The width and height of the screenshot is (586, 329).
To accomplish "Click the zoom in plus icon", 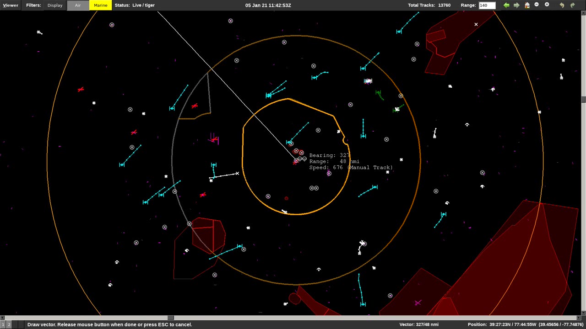I will [x=547, y=5].
